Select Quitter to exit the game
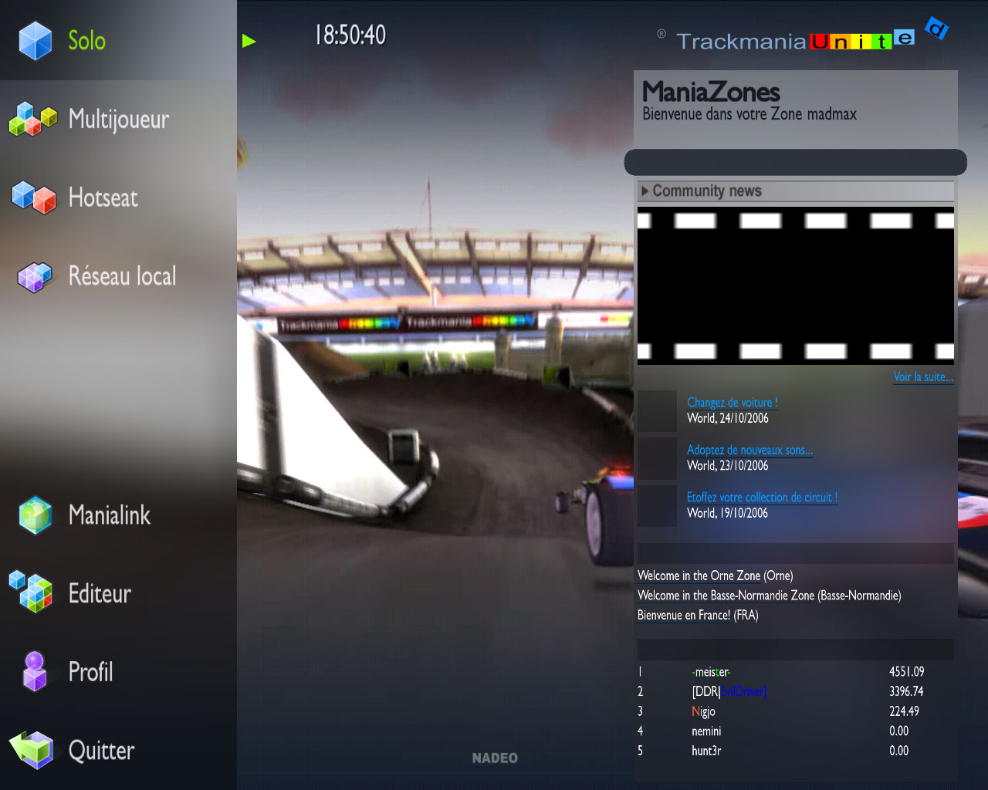Screen dimensions: 988x790 click(x=101, y=751)
